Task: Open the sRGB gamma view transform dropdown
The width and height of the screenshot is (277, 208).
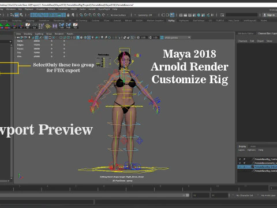Action: click(177, 38)
